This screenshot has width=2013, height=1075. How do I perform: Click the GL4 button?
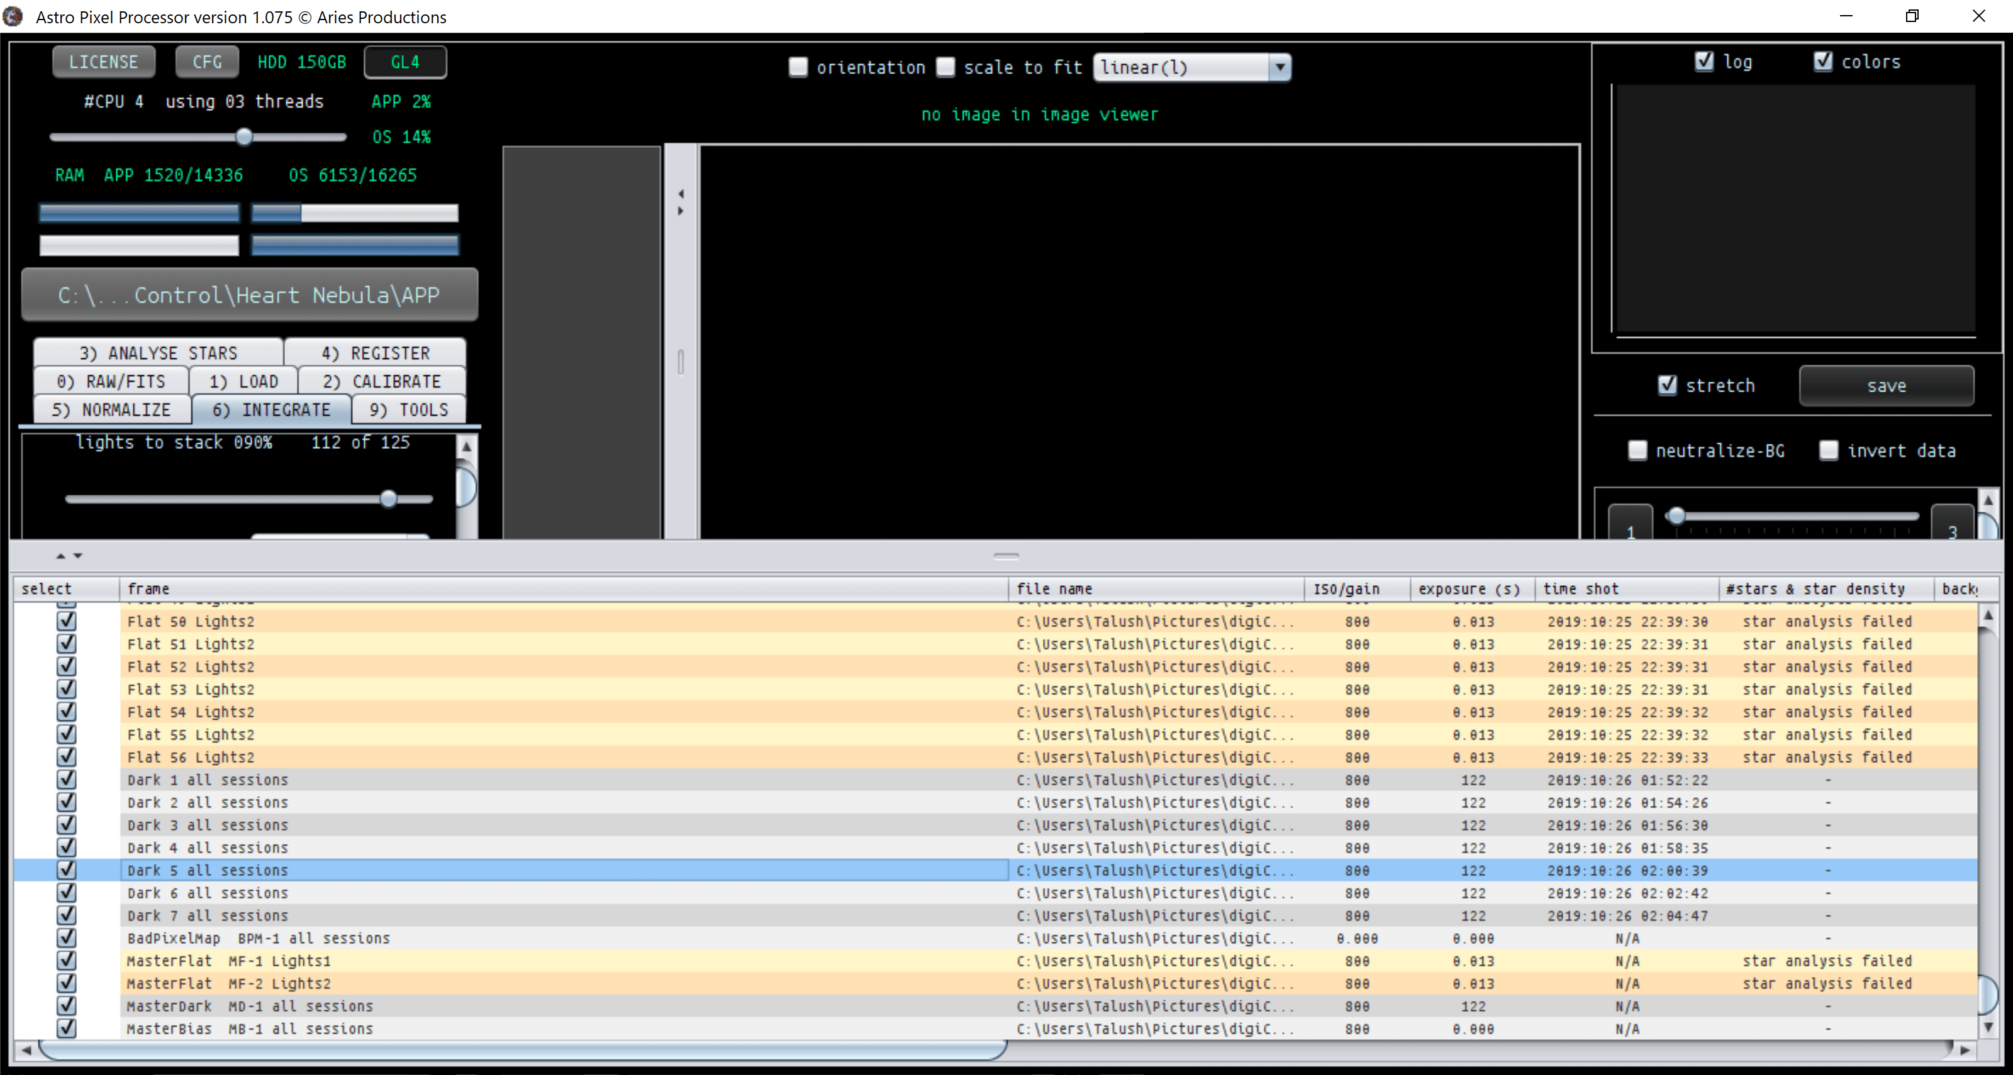[x=404, y=62]
